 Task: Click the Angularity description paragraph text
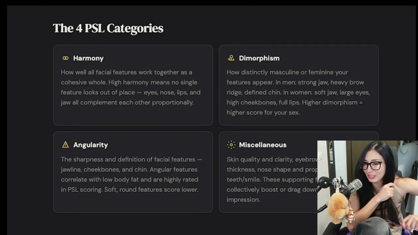(x=132, y=174)
